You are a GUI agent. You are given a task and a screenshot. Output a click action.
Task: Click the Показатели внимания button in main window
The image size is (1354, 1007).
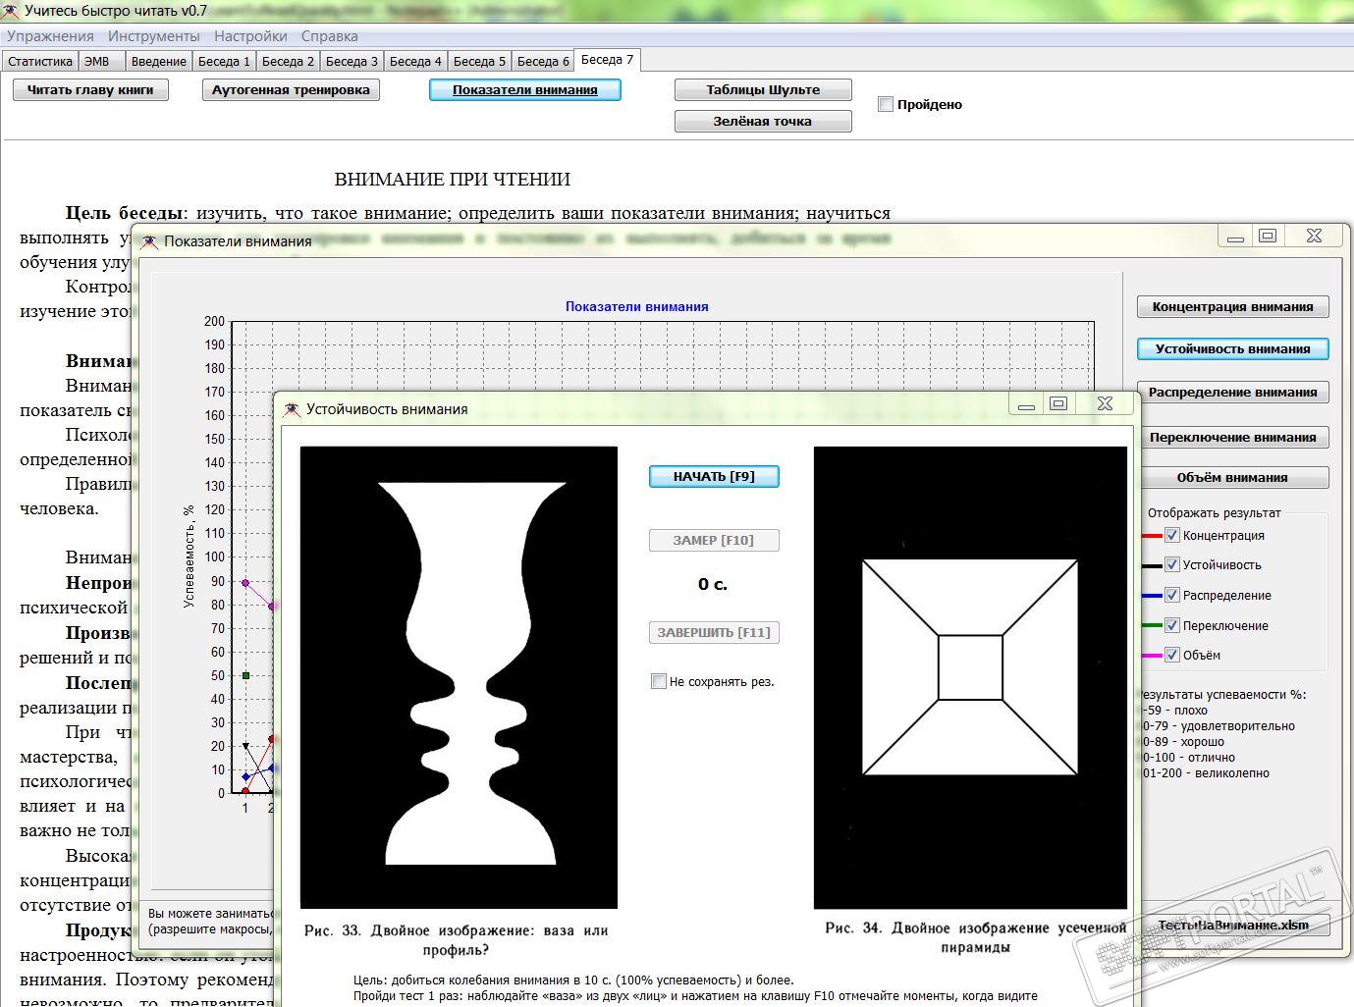525,90
